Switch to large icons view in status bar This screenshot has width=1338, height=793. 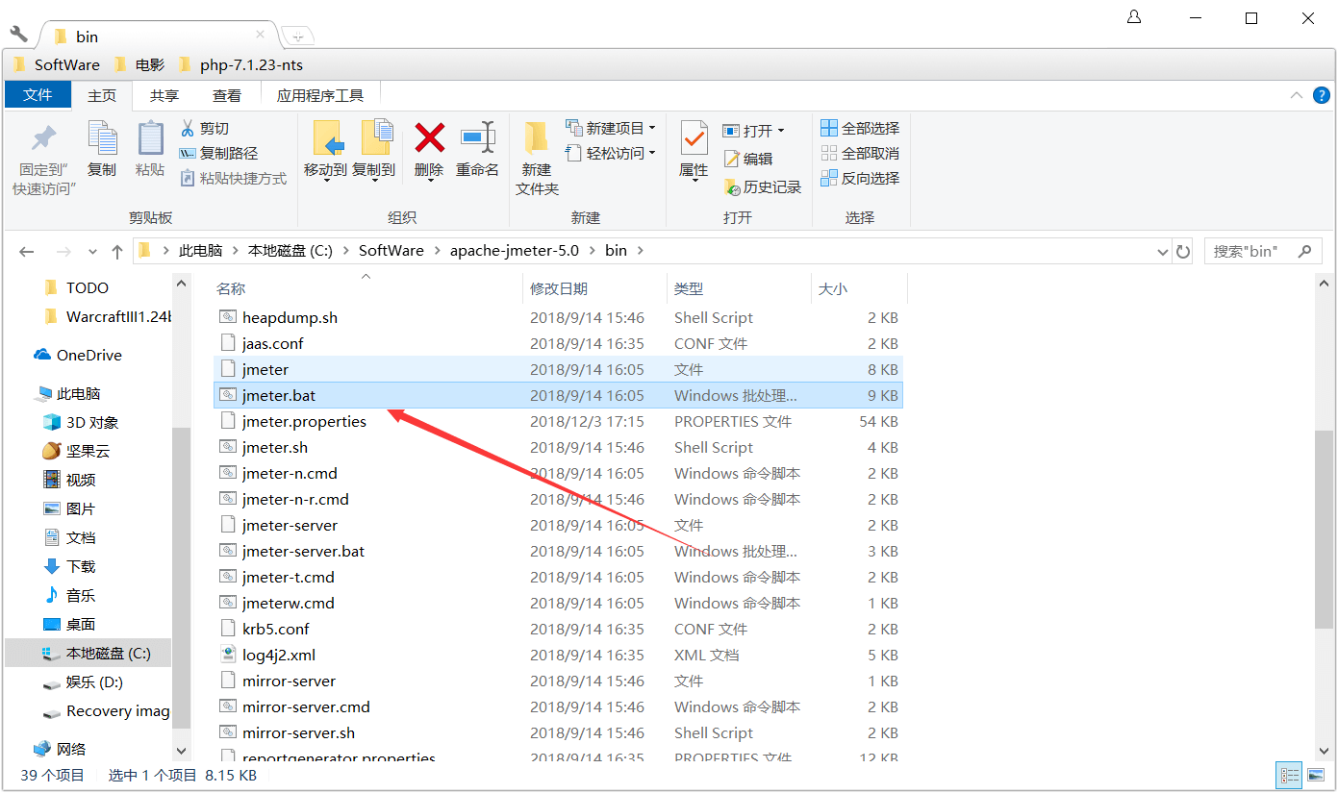pos(1315,775)
